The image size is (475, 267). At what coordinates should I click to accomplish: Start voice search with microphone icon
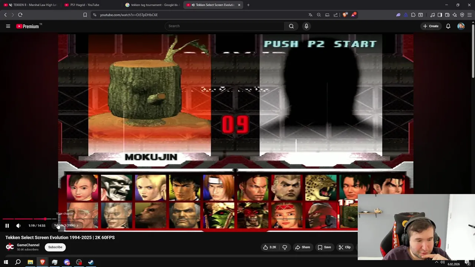pos(306,26)
